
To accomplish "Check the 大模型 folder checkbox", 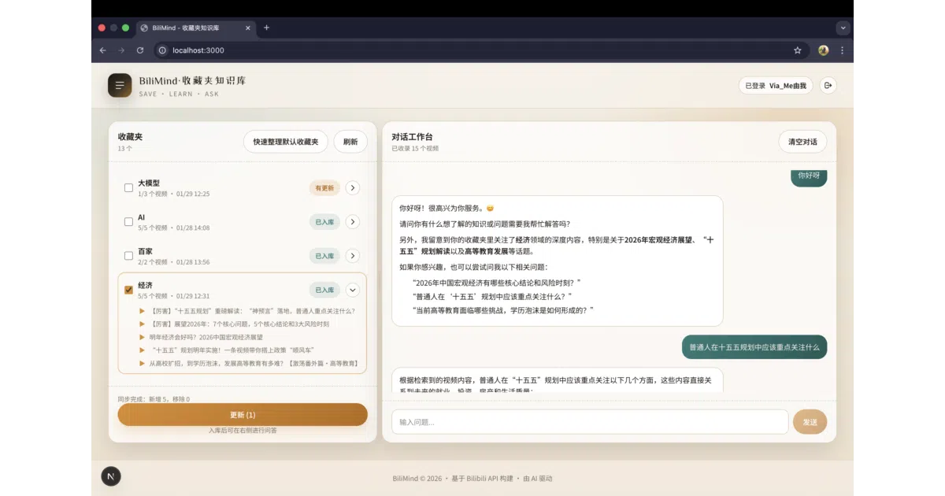I will (x=128, y=188).
